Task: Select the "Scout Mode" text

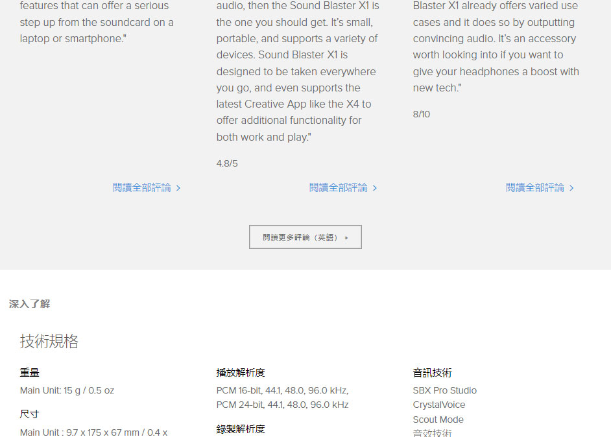Action: (x=438, y=419)
